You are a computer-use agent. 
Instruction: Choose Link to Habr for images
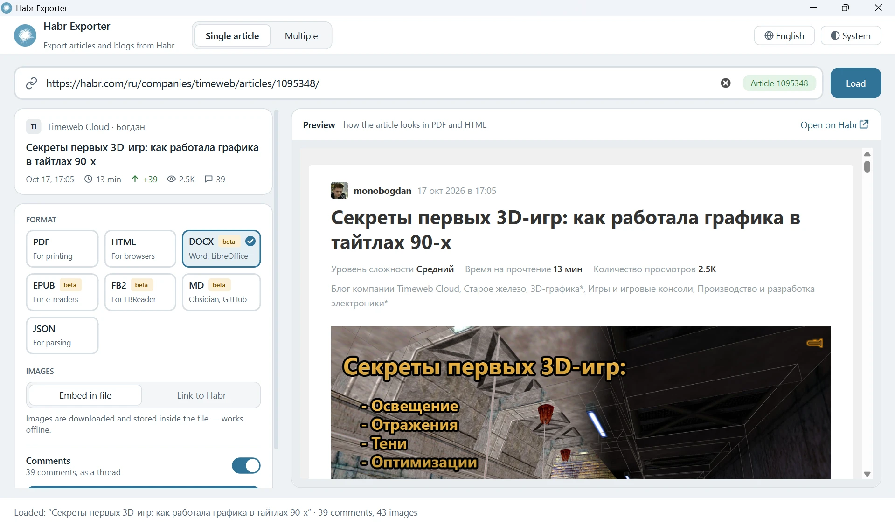(201, 395)
